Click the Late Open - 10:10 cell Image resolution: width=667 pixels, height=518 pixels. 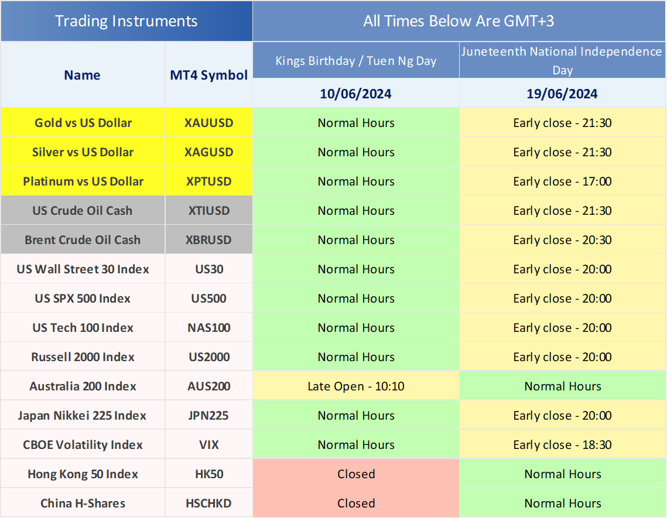(356, 386)
